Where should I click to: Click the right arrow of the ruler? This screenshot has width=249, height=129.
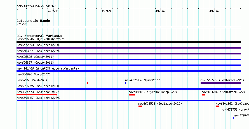(240, 9)
